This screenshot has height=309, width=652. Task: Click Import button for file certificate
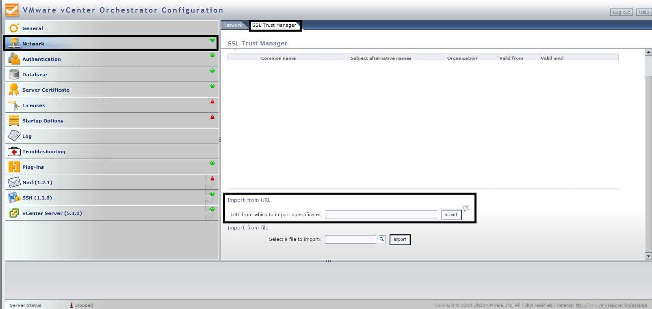pos(400,239)
